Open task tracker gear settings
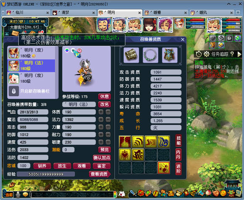The width and height of the screenshot is (244, 200). [207, 54]
